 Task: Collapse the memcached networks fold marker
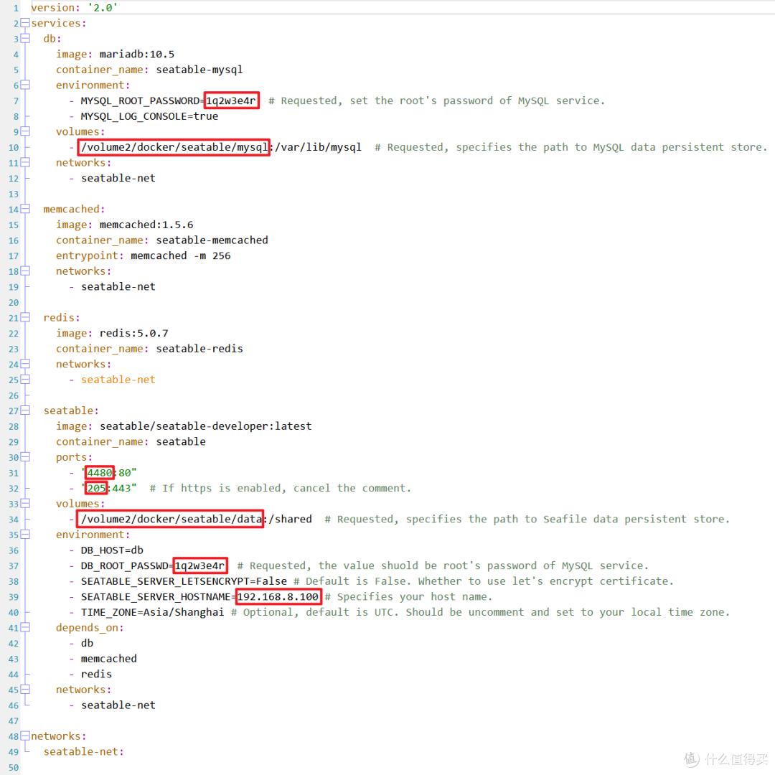(24, 271)
